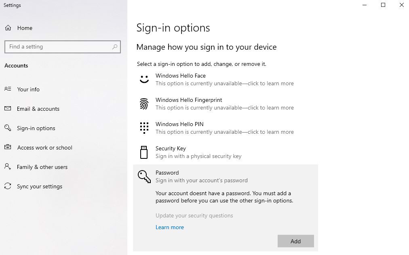Click the Sync your settings arrows icon

click(x=8, y=186)
